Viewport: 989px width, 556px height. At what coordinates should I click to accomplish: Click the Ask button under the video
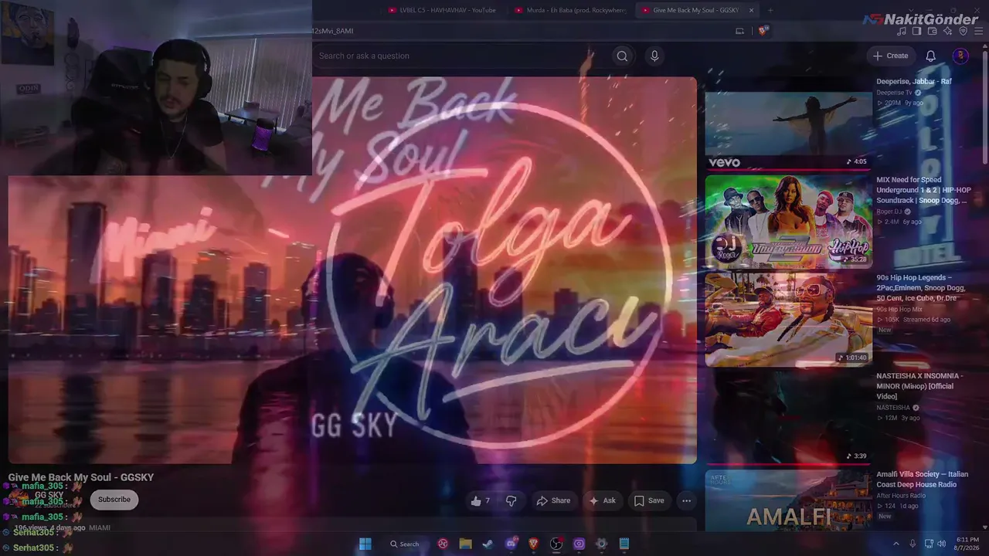[602, 500]
